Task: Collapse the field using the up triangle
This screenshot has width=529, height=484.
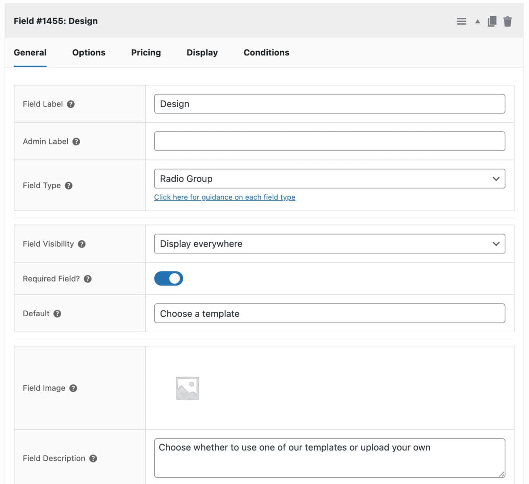Action: pyautogui.click(x=477, y=21)
